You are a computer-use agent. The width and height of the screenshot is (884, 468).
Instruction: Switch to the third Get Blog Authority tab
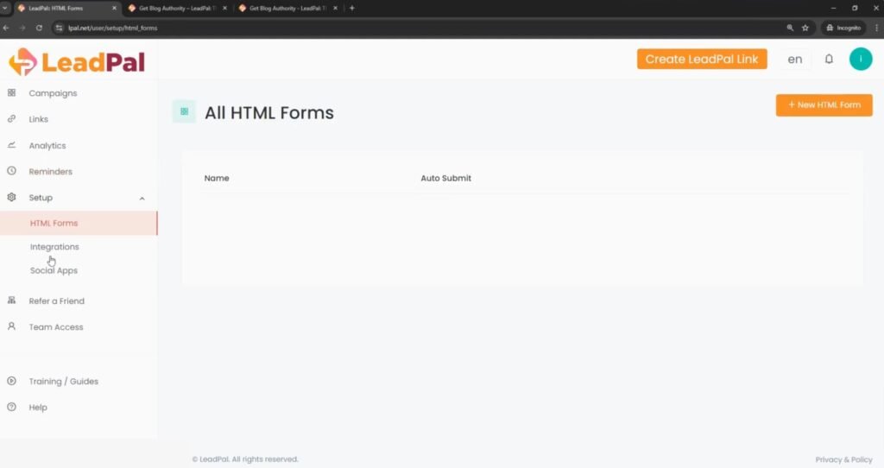pyautogui.click(x=287, y=8)
